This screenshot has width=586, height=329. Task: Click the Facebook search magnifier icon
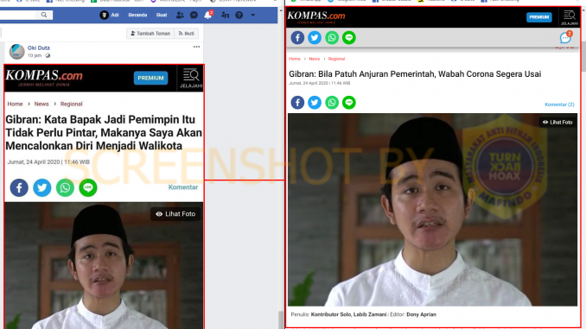[44, 15]
